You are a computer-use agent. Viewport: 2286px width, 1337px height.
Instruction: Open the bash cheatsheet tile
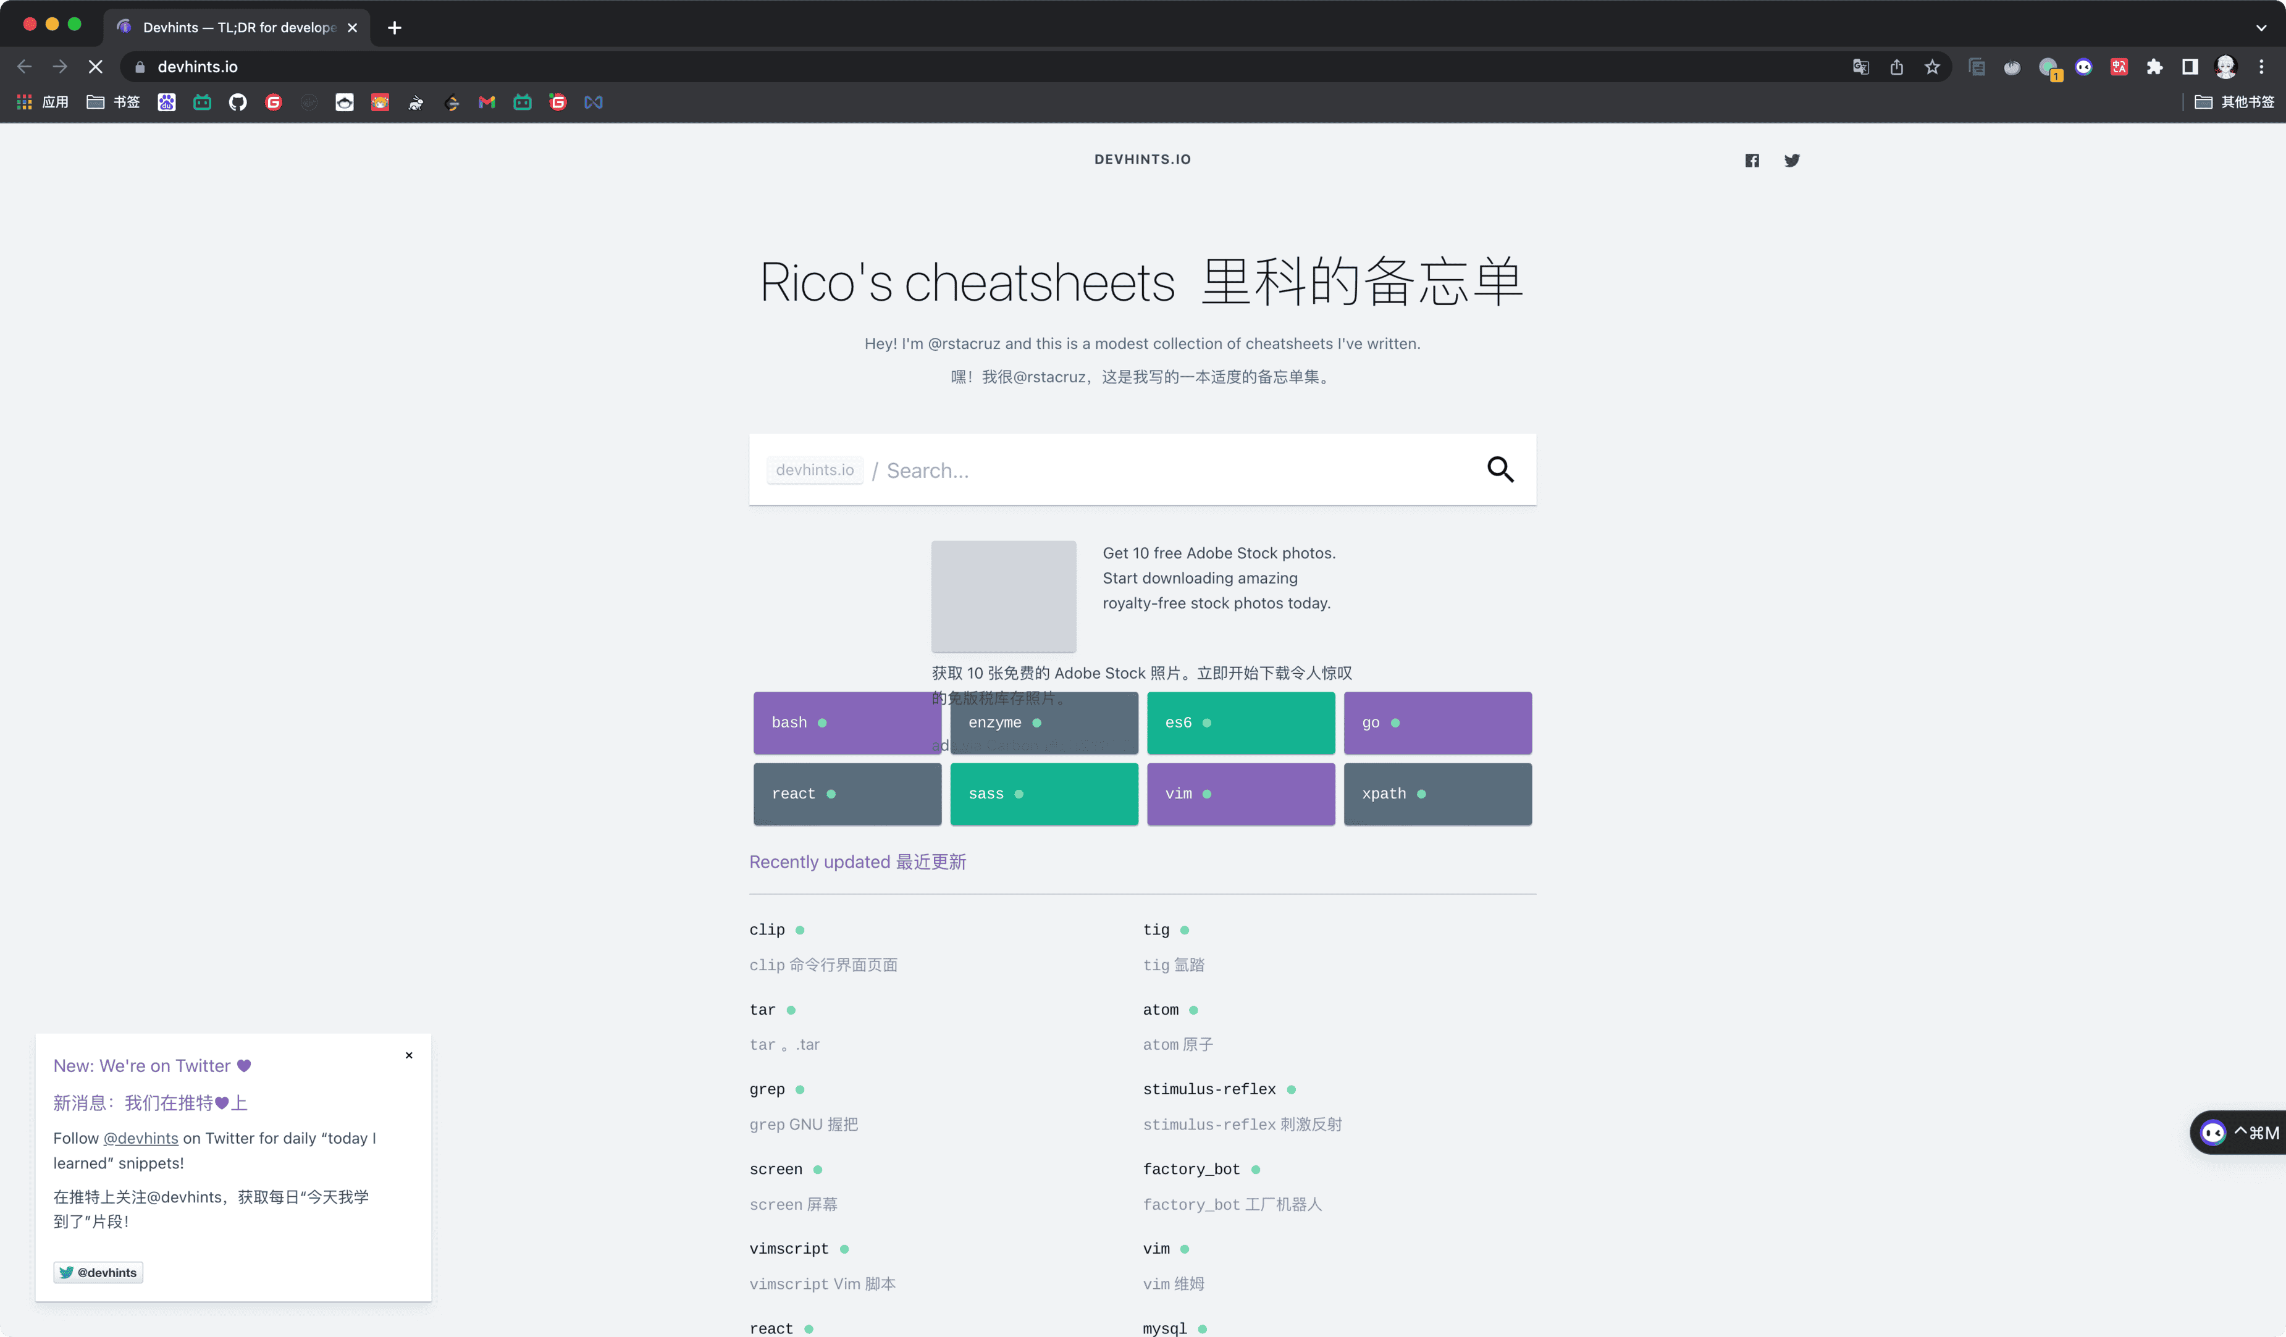click(847, 722)
